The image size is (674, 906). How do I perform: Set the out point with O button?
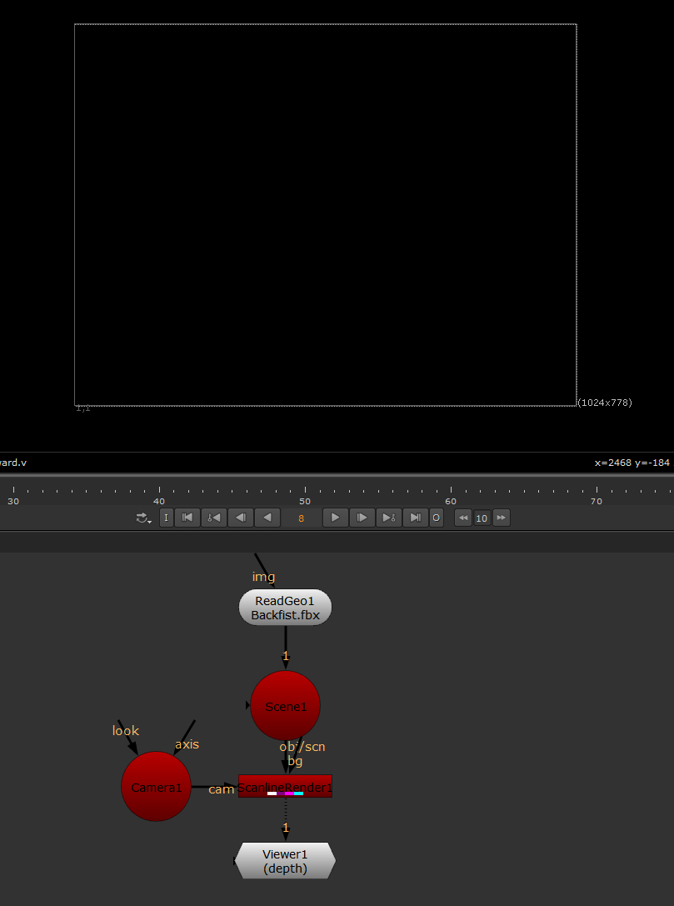pyautogui.click(x=436, y=518)
